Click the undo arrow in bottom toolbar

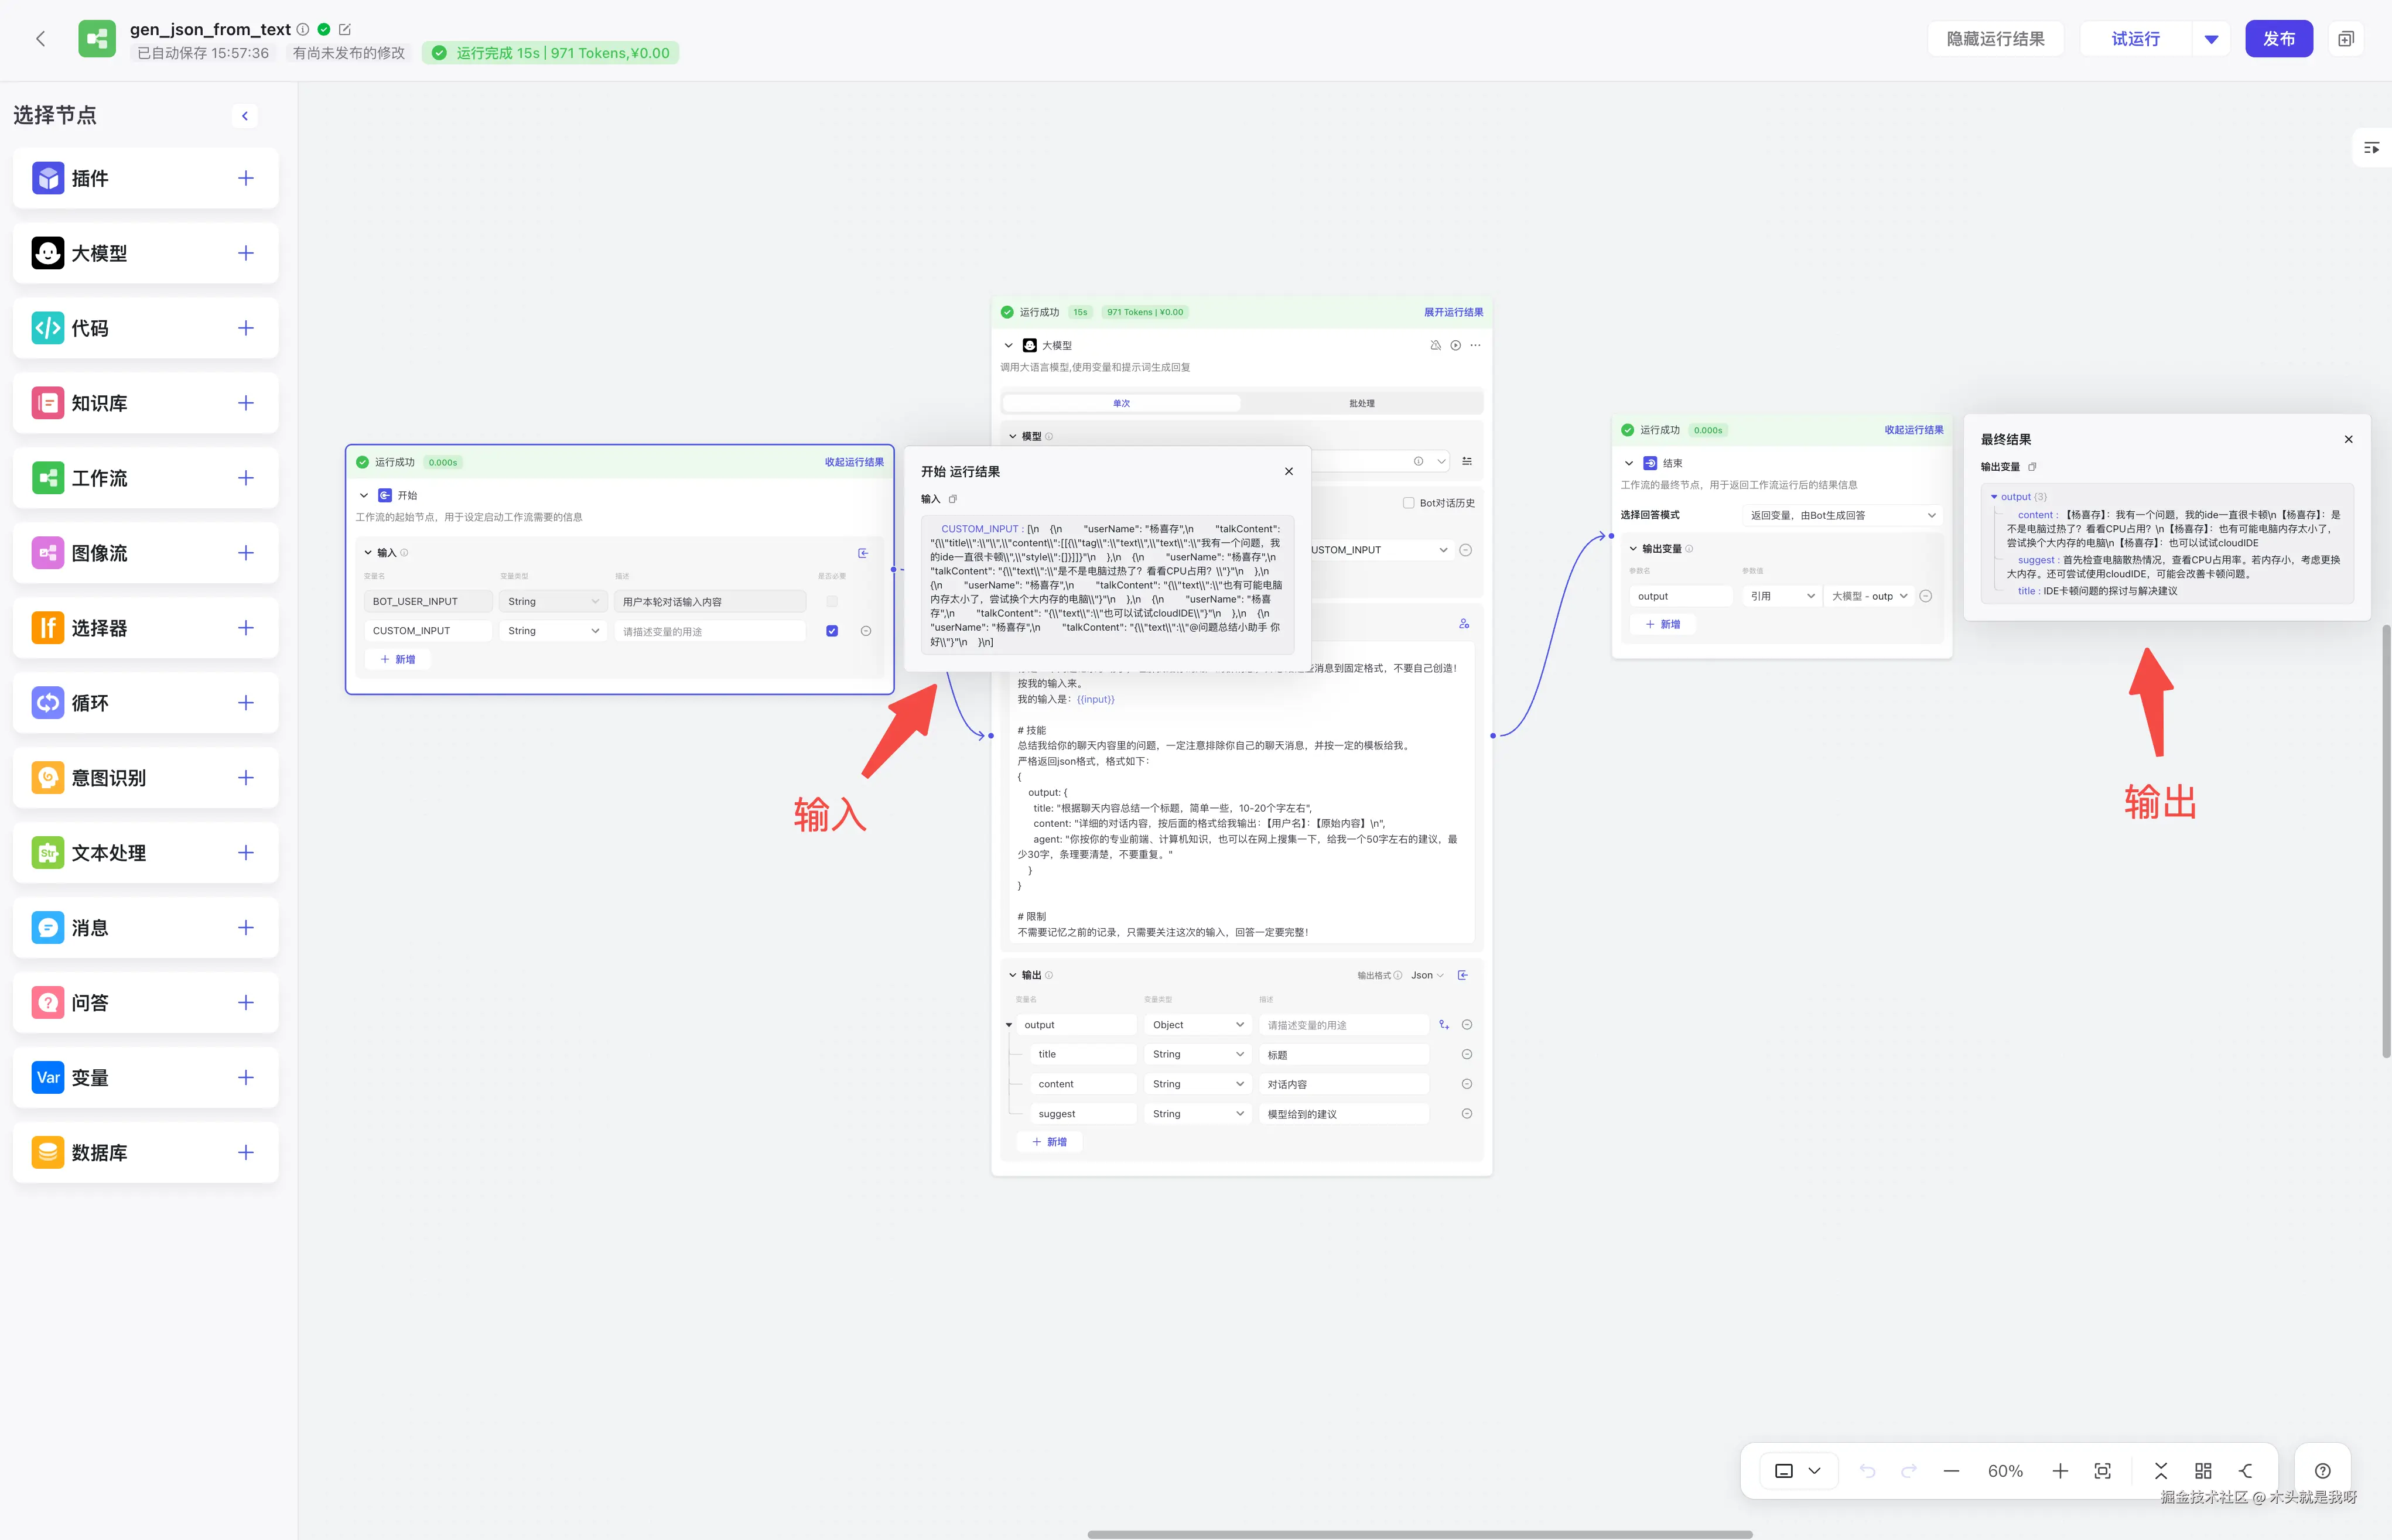point(1867,1471)
